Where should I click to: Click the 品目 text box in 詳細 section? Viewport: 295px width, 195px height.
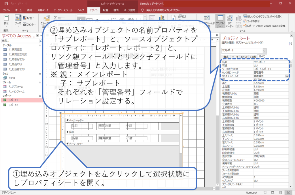point(82,138)
